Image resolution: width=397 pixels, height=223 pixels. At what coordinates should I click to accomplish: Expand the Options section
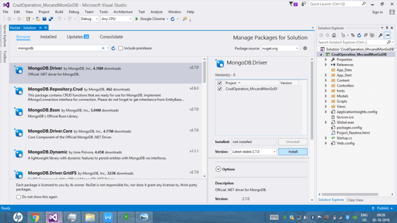[x=218, y=169]
